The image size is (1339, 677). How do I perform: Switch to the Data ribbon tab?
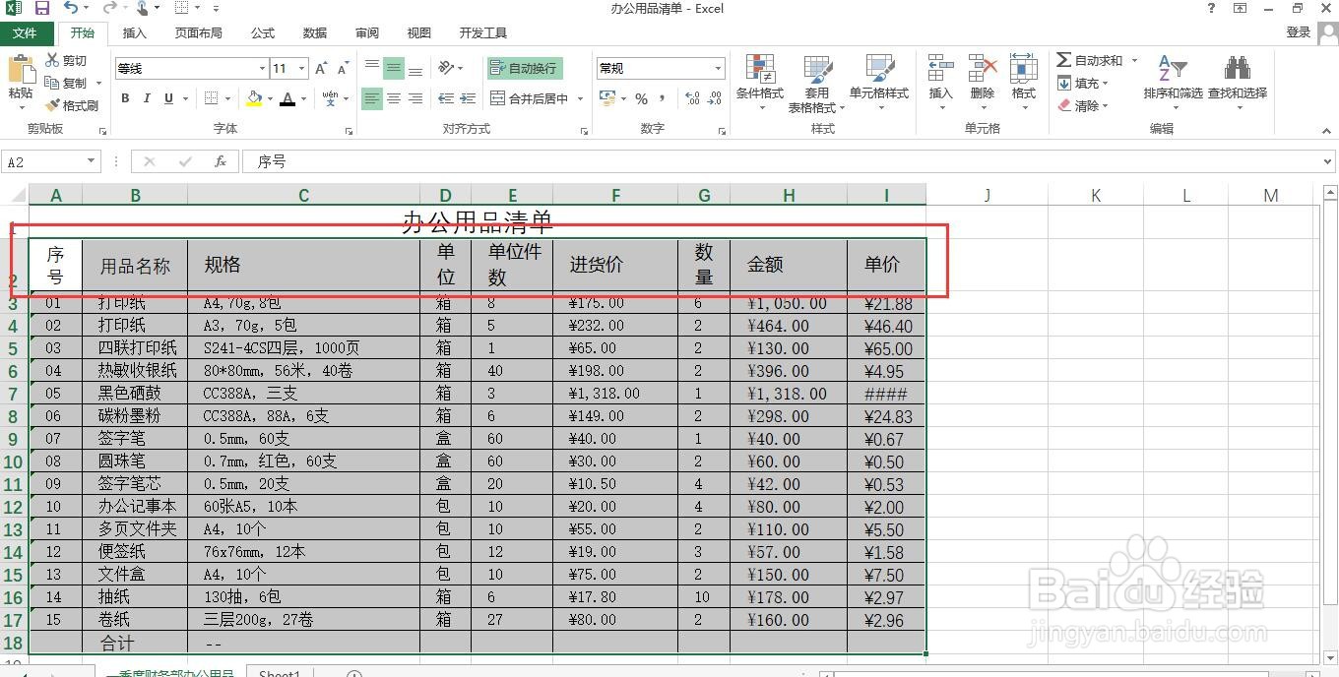[x=314, y=32]
